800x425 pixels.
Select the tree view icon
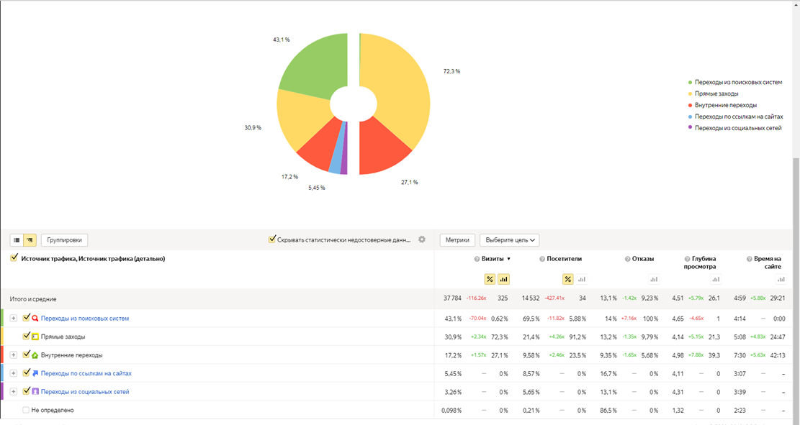pyautogui.click(x=30, y=240)
